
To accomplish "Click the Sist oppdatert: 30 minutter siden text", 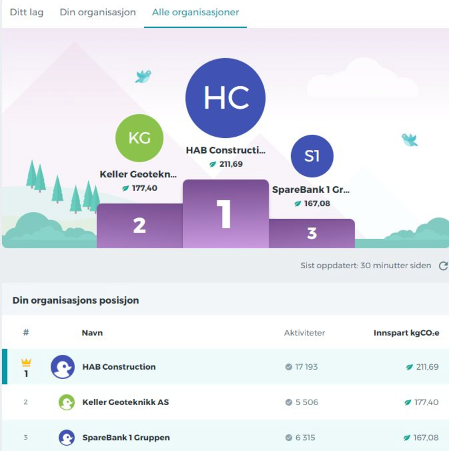I will [x=366, y=266].
